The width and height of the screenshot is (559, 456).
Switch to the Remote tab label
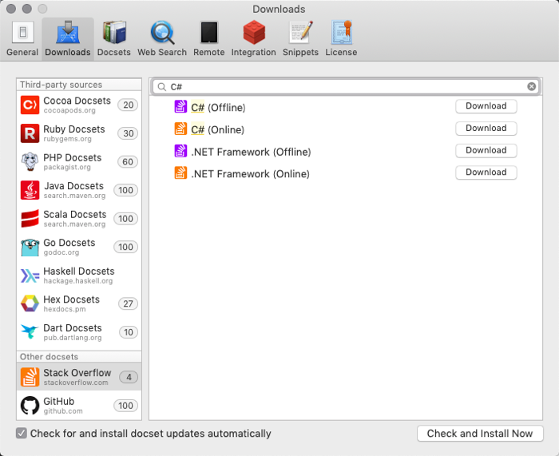(209, 52)
